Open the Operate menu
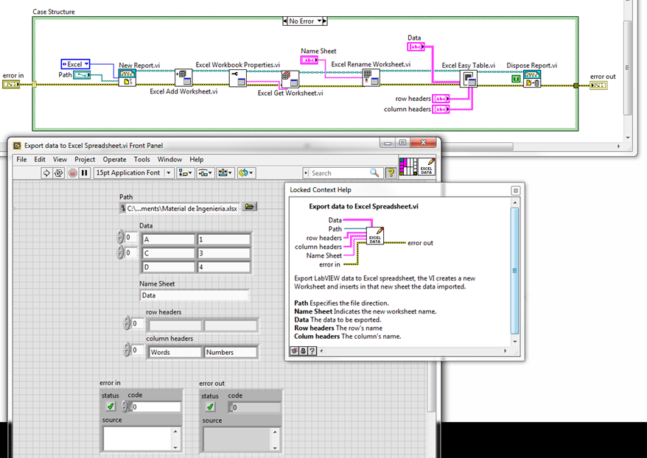 (114, 160)
